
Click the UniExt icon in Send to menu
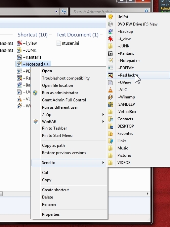pyautogui.click(x=110, y=17)
